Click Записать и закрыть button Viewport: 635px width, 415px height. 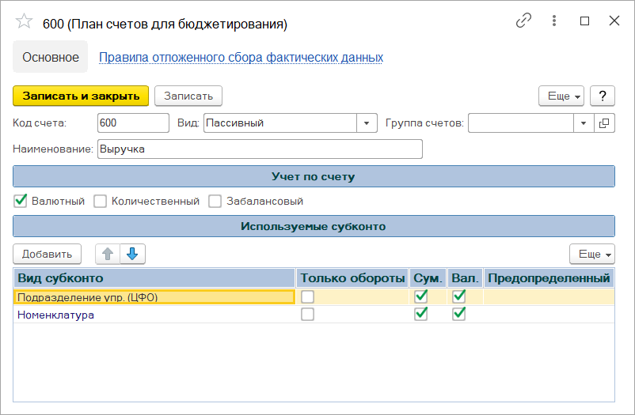[x=81, y=96]
